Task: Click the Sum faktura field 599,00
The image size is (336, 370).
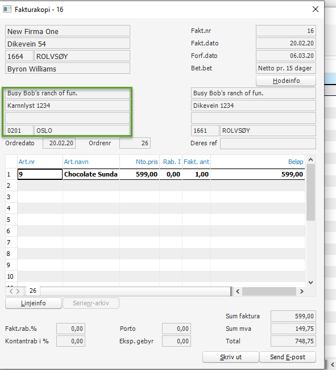Action: point(293,316)
